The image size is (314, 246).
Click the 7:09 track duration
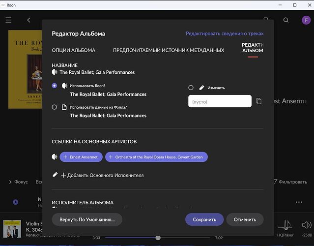click(219, 238)
